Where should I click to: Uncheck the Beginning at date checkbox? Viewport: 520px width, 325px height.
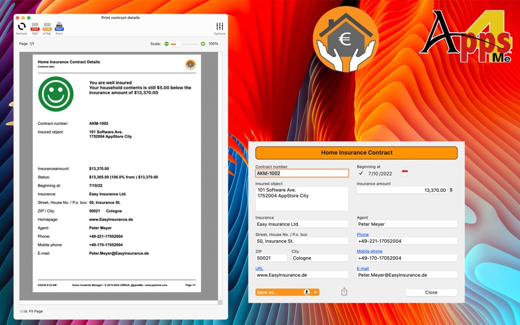click(360, 172)
